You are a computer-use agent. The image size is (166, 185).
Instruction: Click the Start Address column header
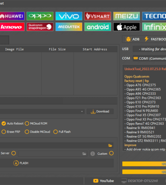coord(95,49)
